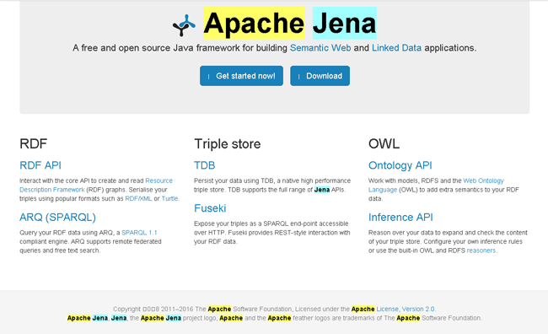Screen dimensions: 548x334
Task: Open the RDF/XML format link
Action: (x=138, y=199)
